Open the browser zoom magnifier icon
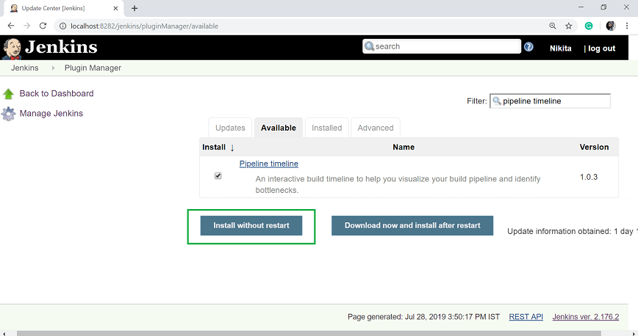Viewport: 638px width, 336px height. (x=553, y=26)
